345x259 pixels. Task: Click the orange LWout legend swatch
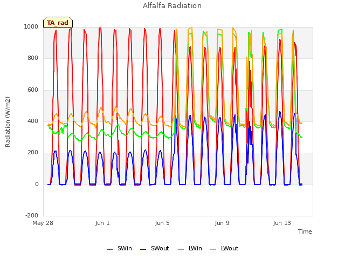[213, 249]
